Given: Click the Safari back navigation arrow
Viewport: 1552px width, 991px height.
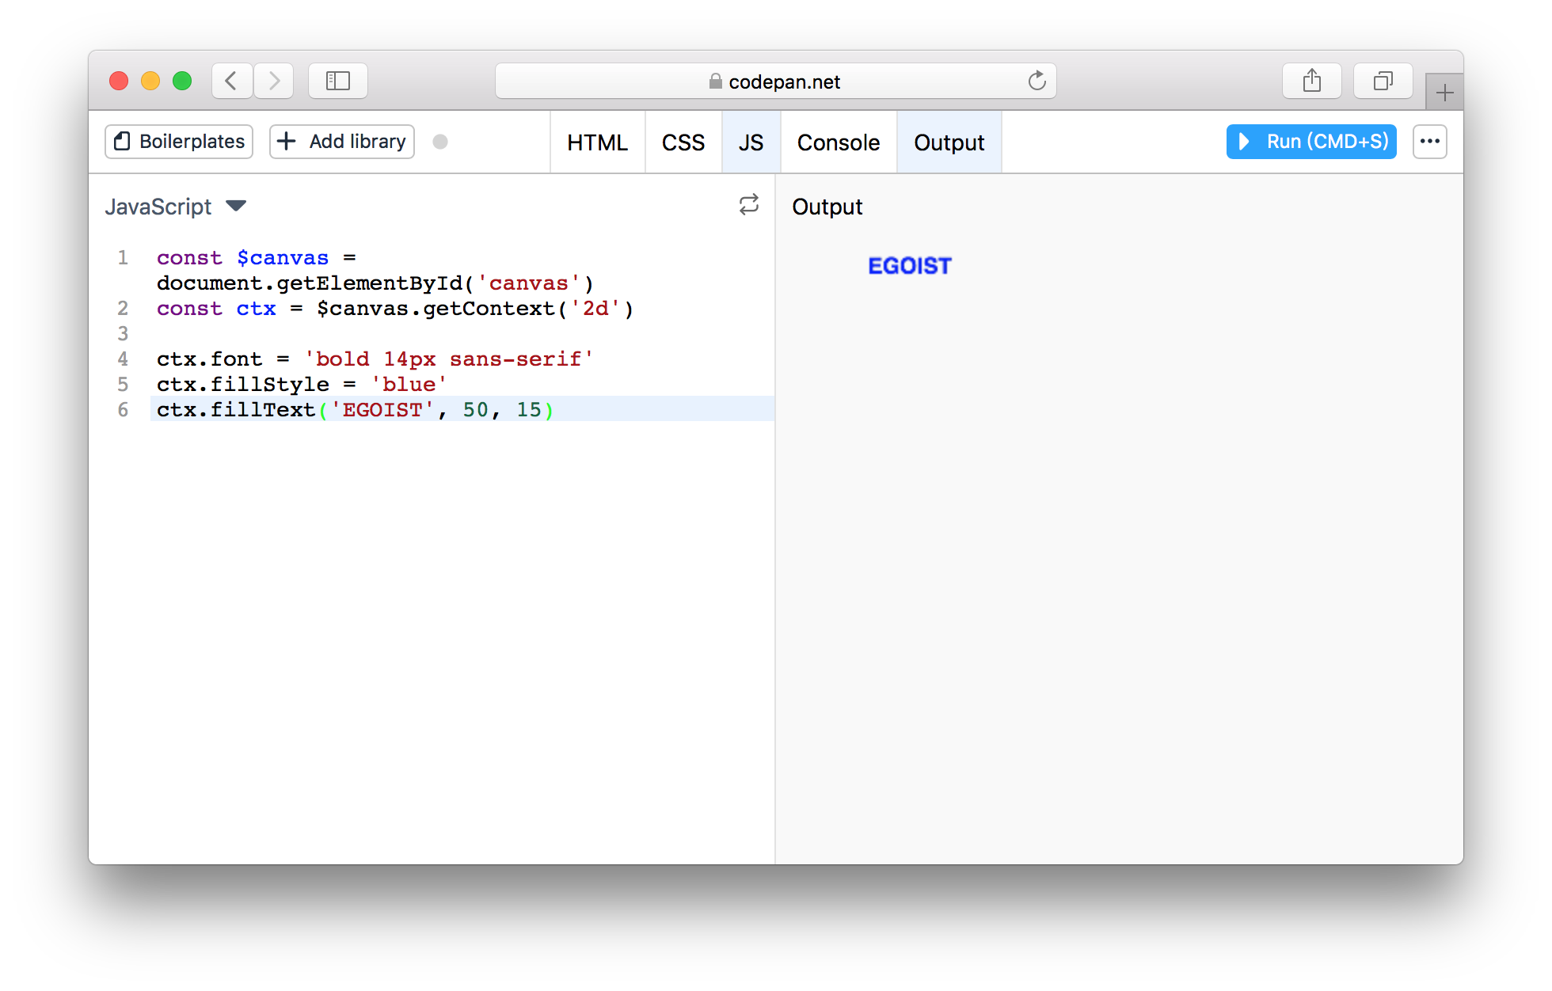Looking at the screenshot, I should (x=231, y=81).
